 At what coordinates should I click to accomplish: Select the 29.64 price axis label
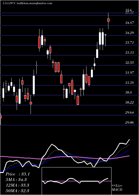(130, 113)
